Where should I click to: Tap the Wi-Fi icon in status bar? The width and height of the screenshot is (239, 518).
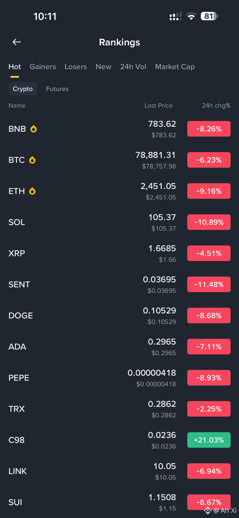191,16
